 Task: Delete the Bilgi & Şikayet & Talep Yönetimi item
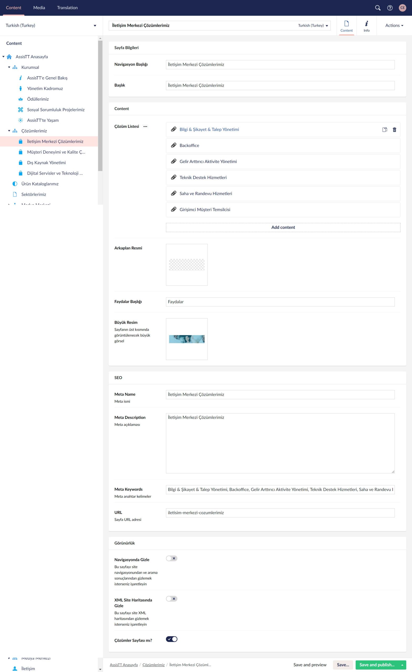tap(394, 130)
